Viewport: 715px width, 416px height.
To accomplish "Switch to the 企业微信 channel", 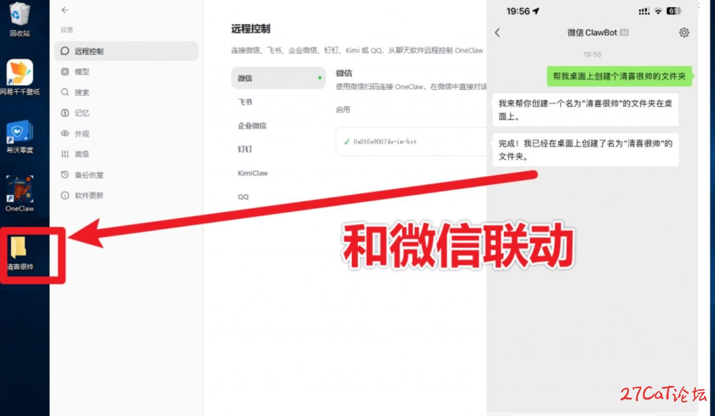I will [252, 126].
